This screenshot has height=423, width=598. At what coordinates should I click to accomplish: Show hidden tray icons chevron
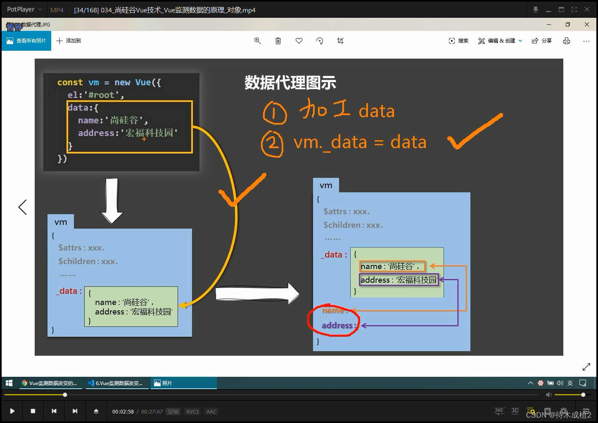coord(531,383)
